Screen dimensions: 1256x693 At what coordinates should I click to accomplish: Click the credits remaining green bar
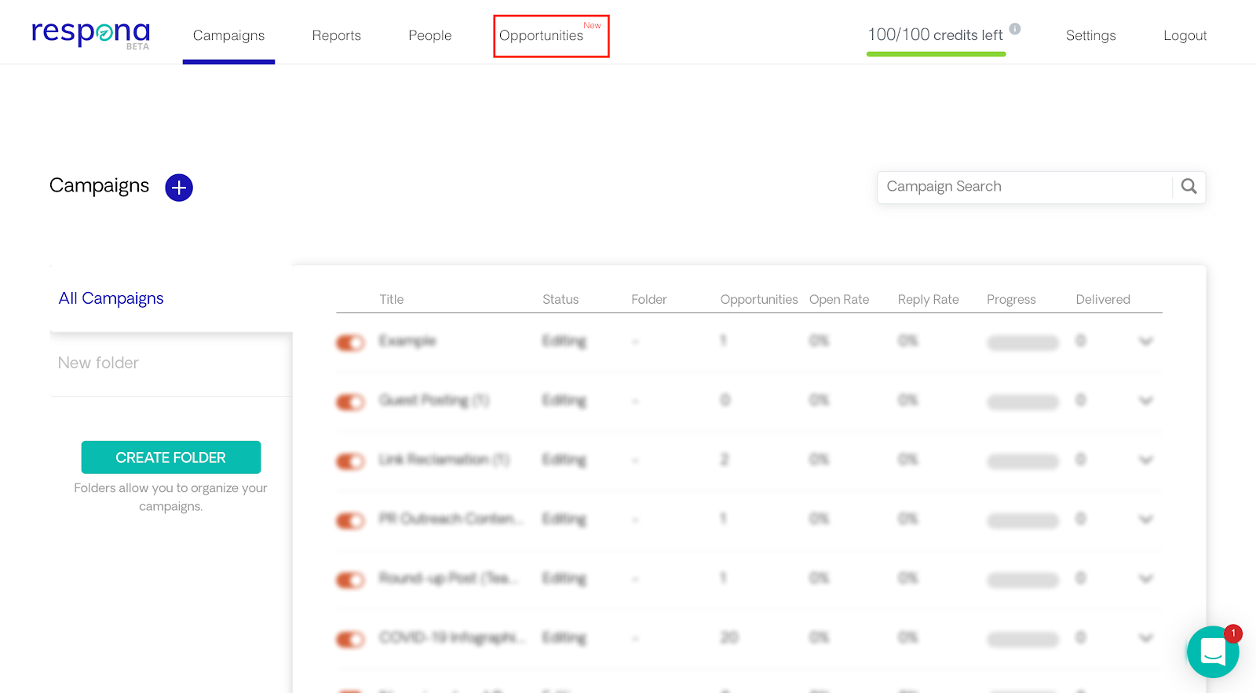click(936, 54)
